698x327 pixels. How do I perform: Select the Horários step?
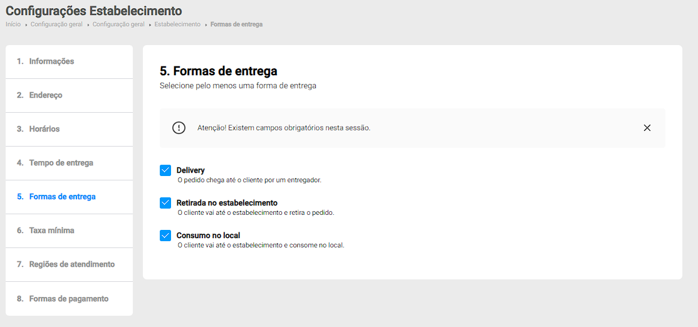point(44,129)
